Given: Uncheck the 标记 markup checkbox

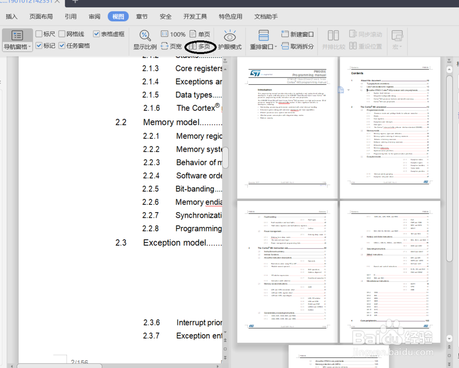Looking at the screenshot, I should 39,45.
